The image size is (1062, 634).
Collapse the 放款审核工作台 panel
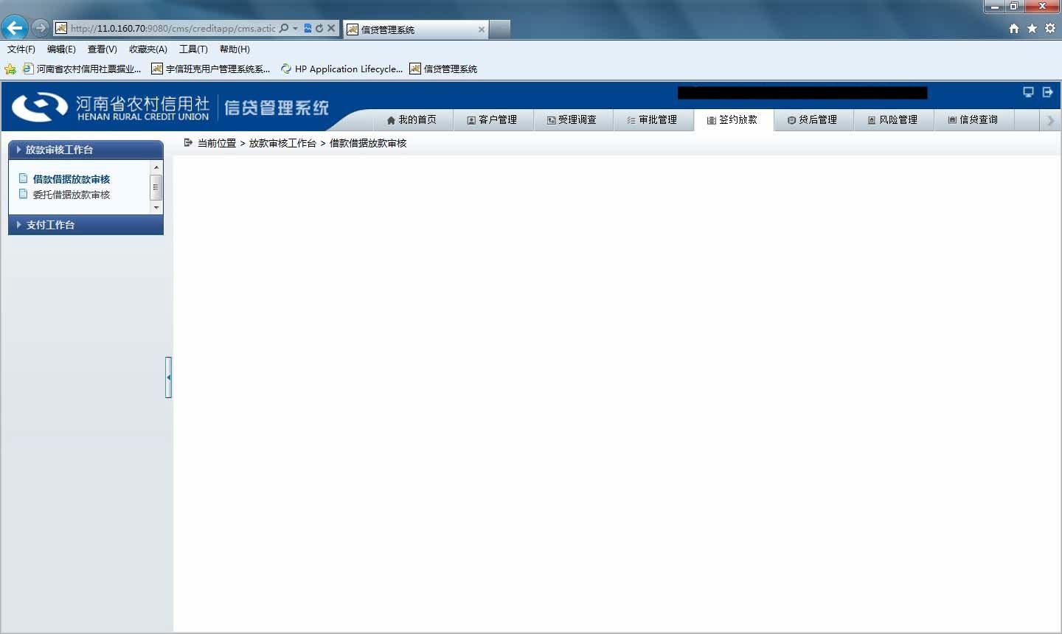pos(86,150)
